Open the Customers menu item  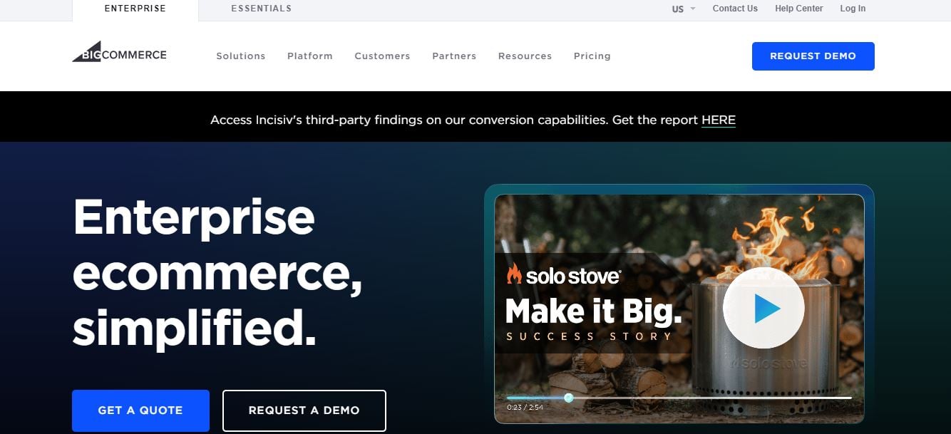point(382,56)
